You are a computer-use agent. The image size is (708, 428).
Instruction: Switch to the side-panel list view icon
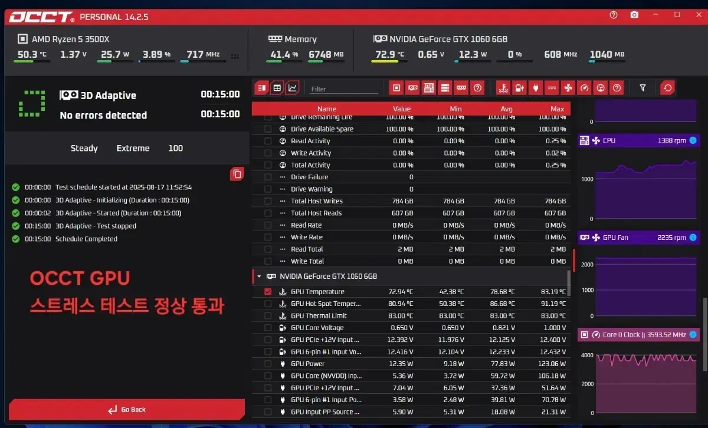coord(261,88)
